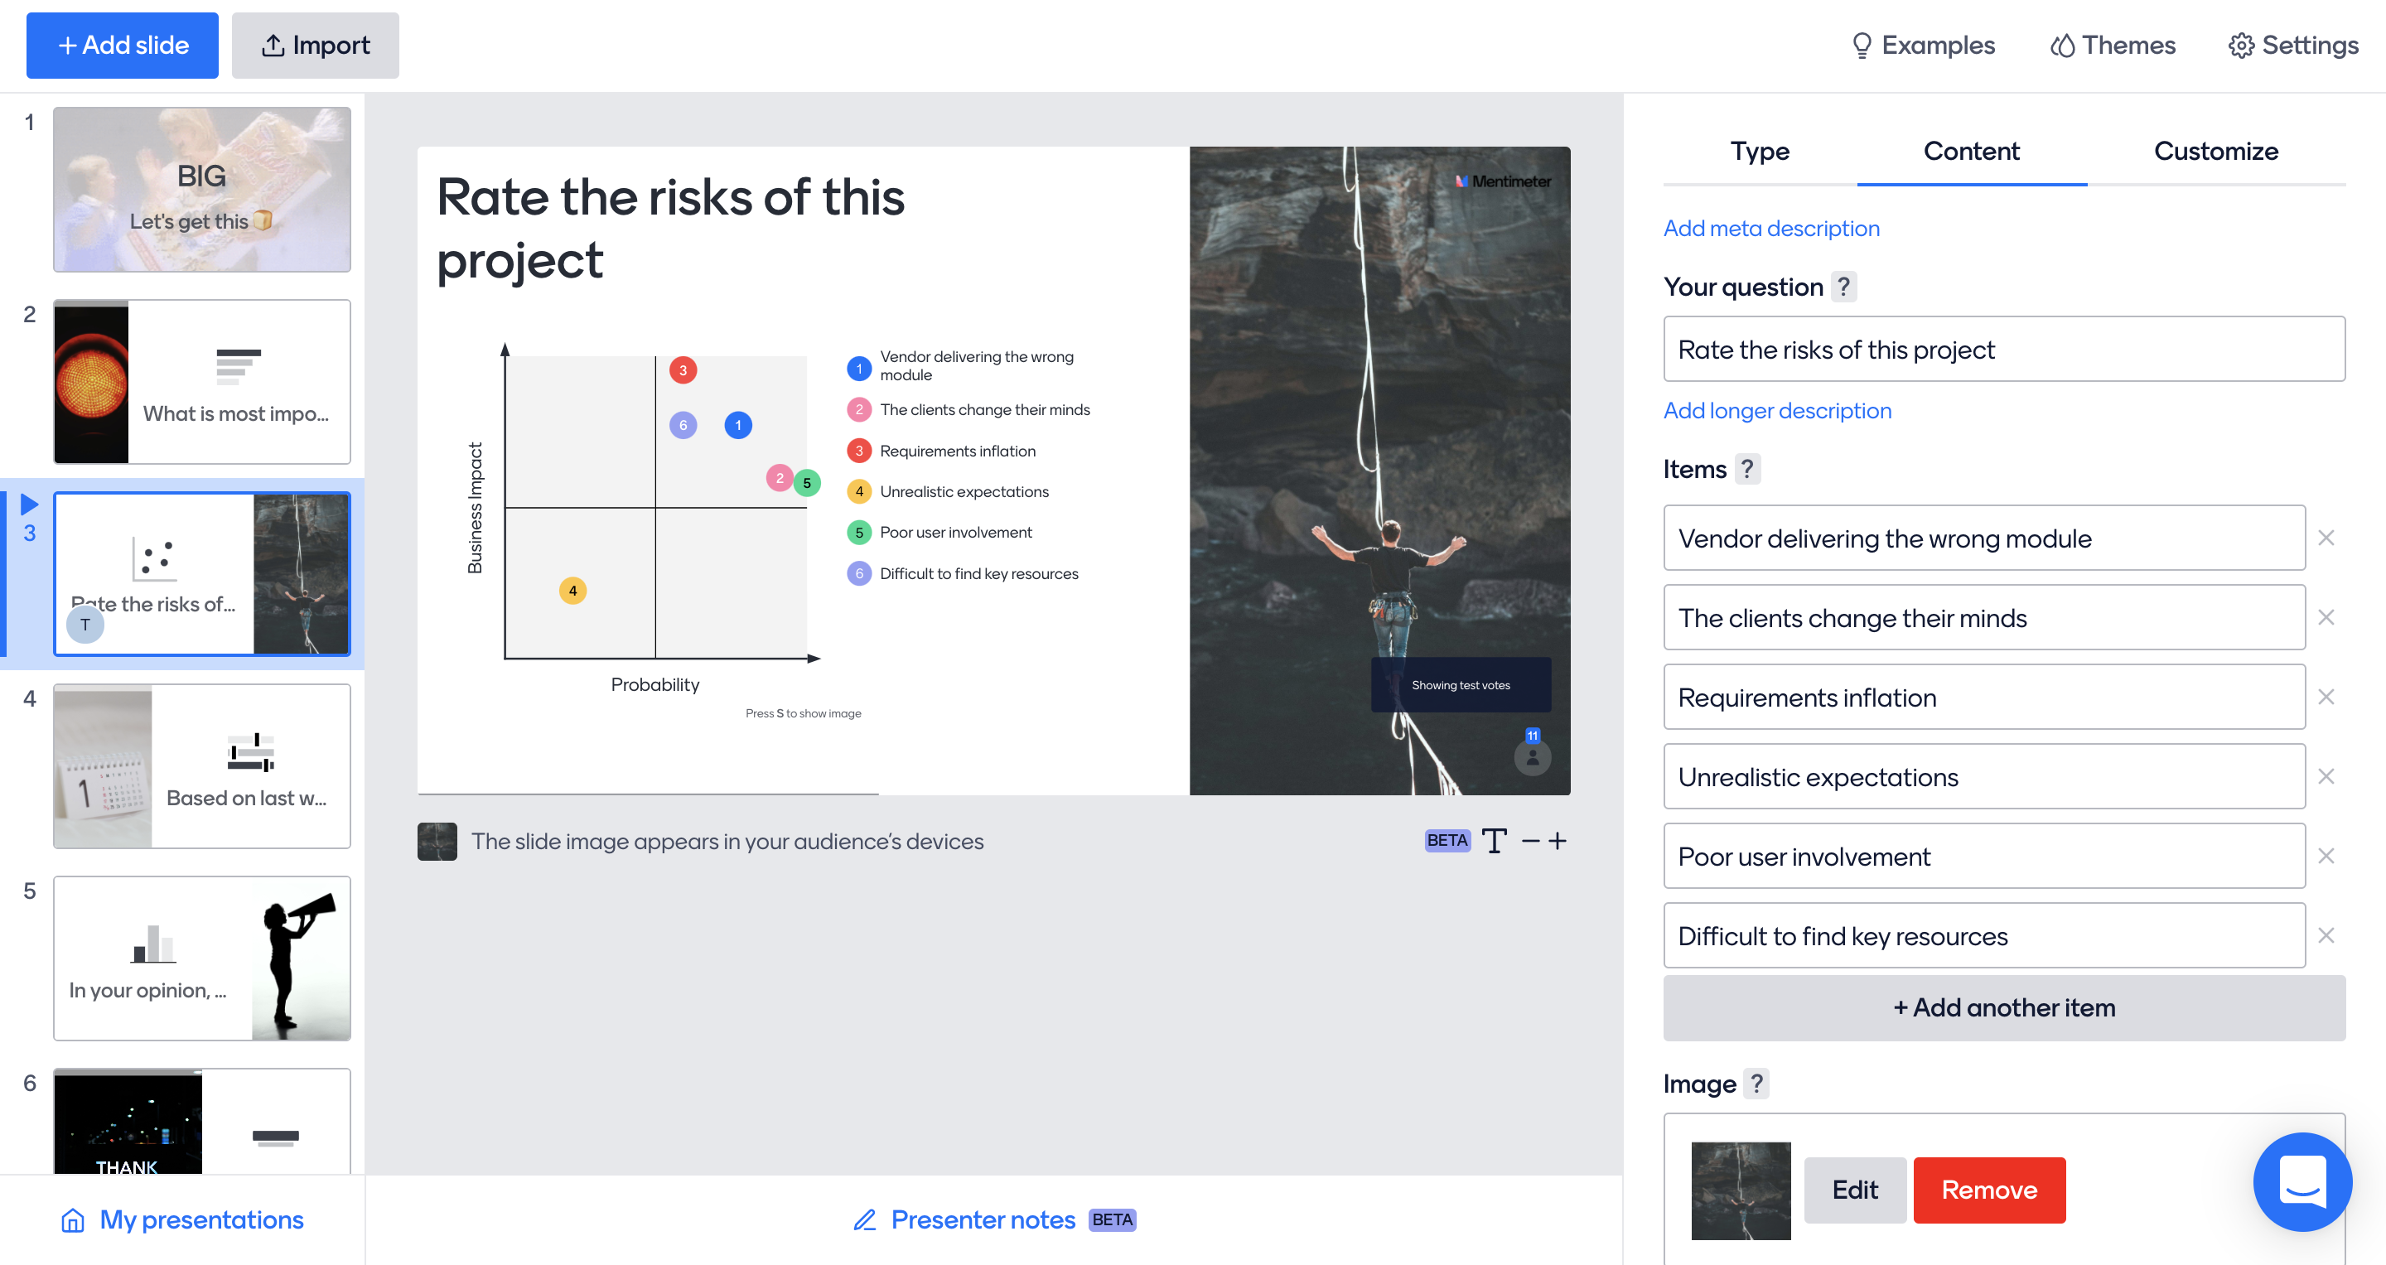Viewport: 2386px width, 1265px height.
Task: Click the Your question input field
Action: (2003, 350)
